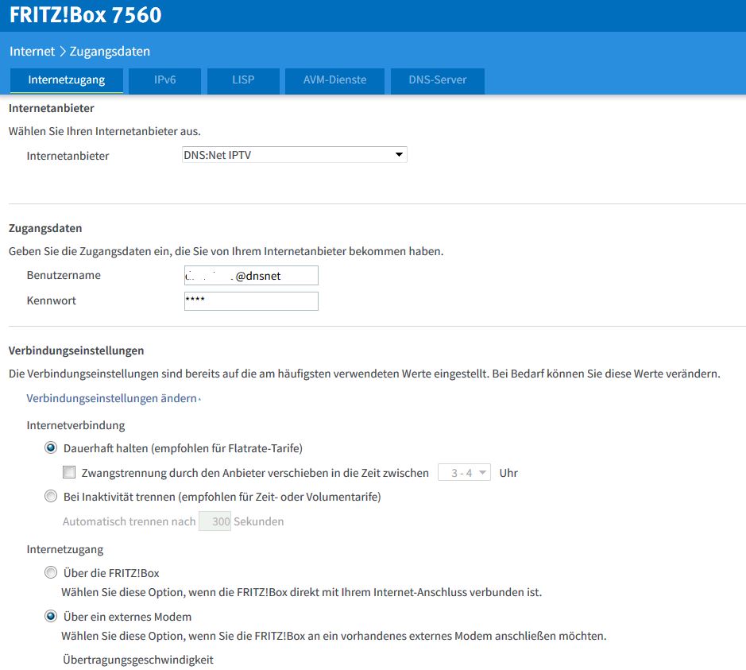
Task: Select Dauerhaft halten radio button
Action: [x=50, y=448]
